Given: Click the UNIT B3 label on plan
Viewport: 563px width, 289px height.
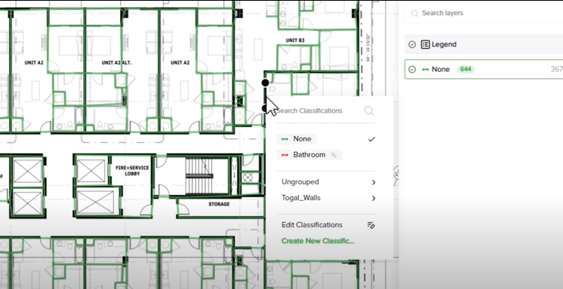Looking at the screenshot, I should point(295,41).
